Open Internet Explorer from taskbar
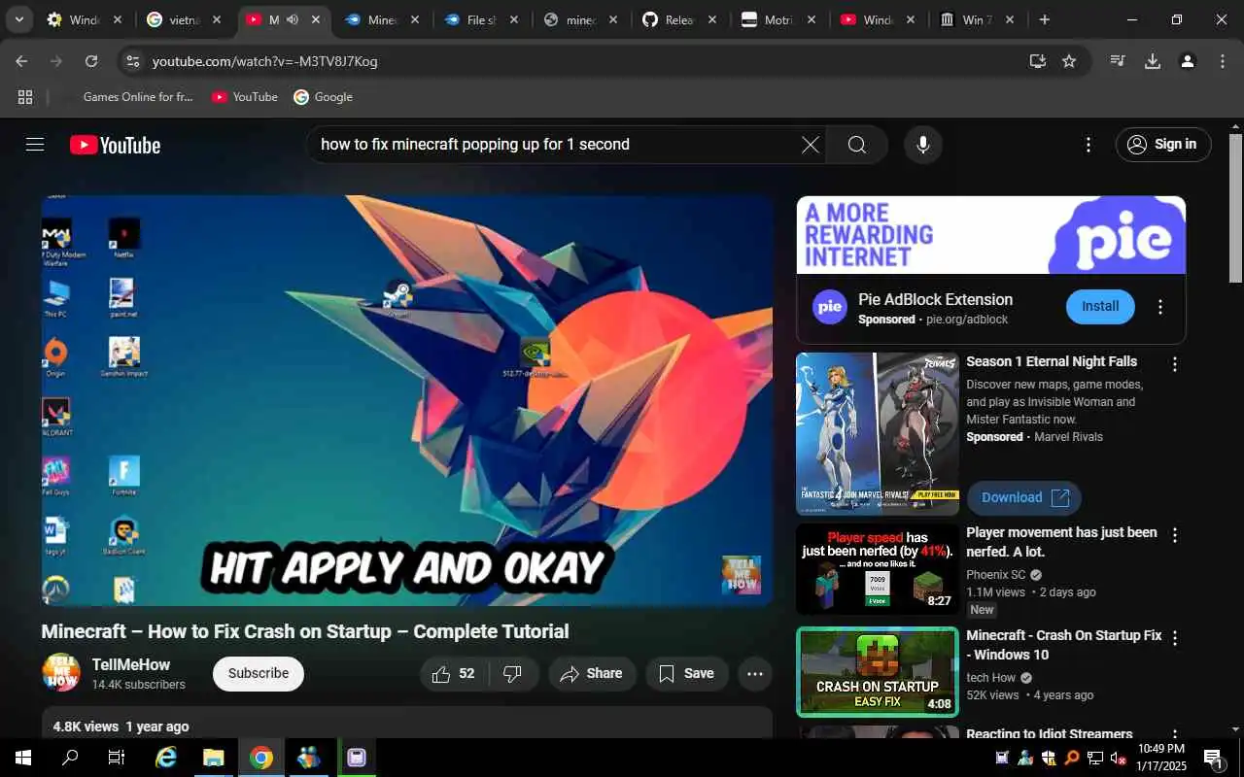This screenshot has height=777, width=1244. [166, 758]
